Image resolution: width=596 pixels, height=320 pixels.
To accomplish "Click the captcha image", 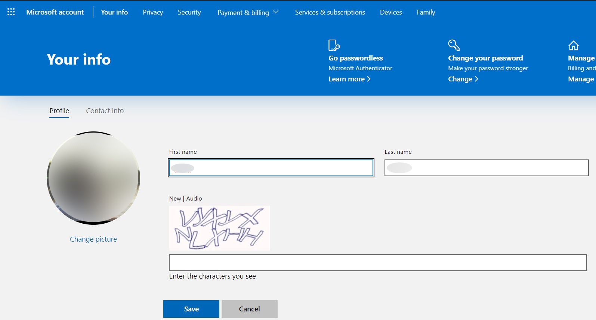I will [x=219, y=228].
